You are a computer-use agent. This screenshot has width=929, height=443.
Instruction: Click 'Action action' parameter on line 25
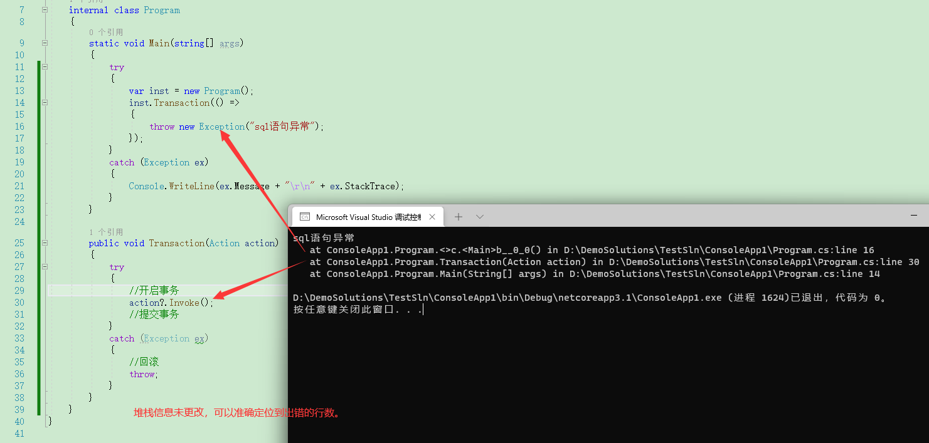click(243, 243)
